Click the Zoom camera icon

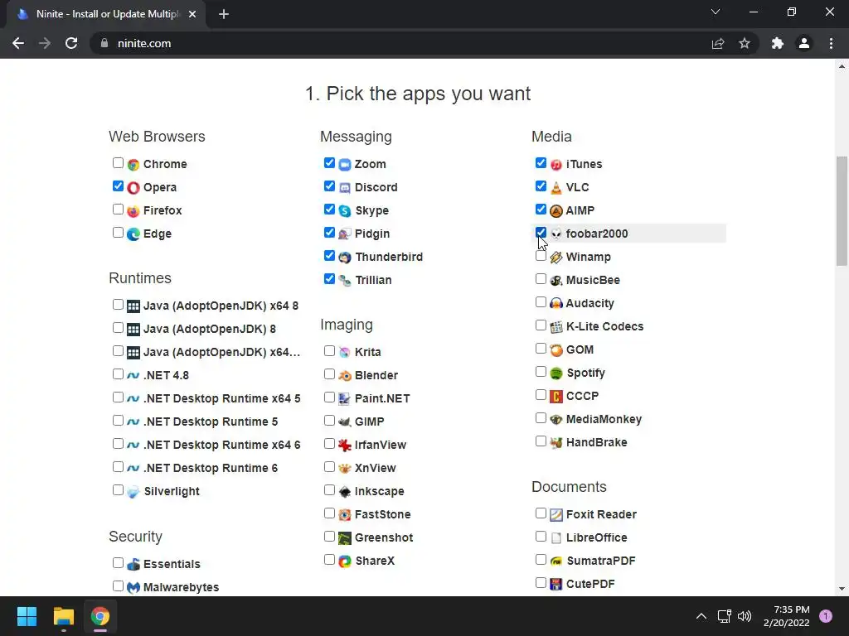344,165
